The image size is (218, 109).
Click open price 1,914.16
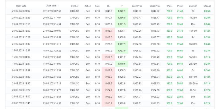(x=137, y=57)
